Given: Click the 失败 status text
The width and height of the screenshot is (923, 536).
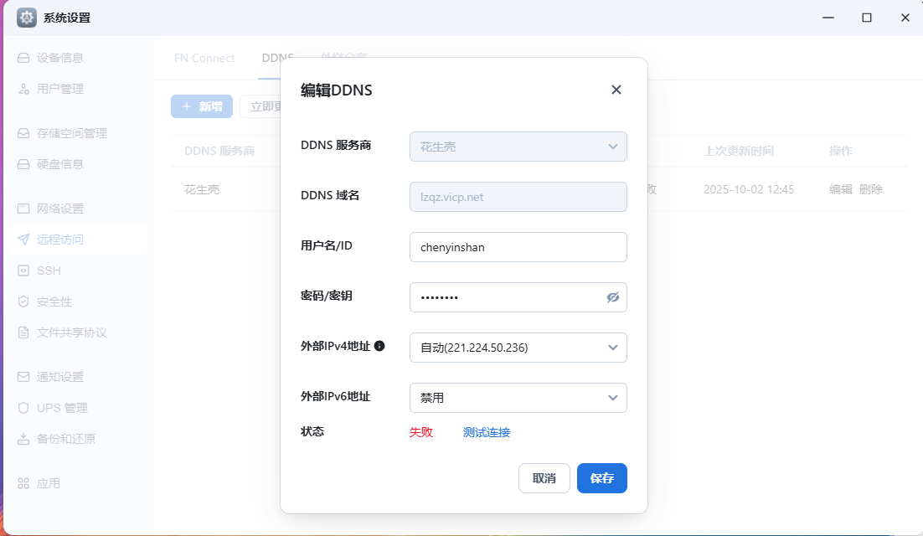Looking at the screenshot, I should (421, 432).
